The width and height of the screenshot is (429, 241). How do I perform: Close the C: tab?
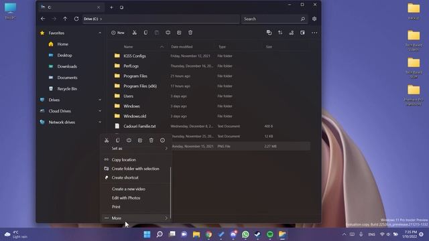point(99,7)
